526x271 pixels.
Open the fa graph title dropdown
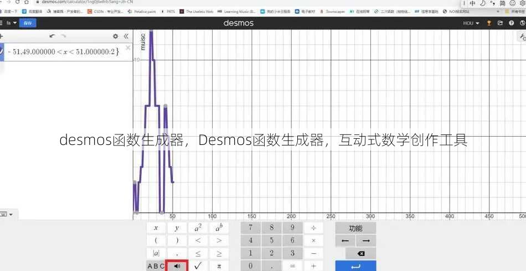pos(12,23)
